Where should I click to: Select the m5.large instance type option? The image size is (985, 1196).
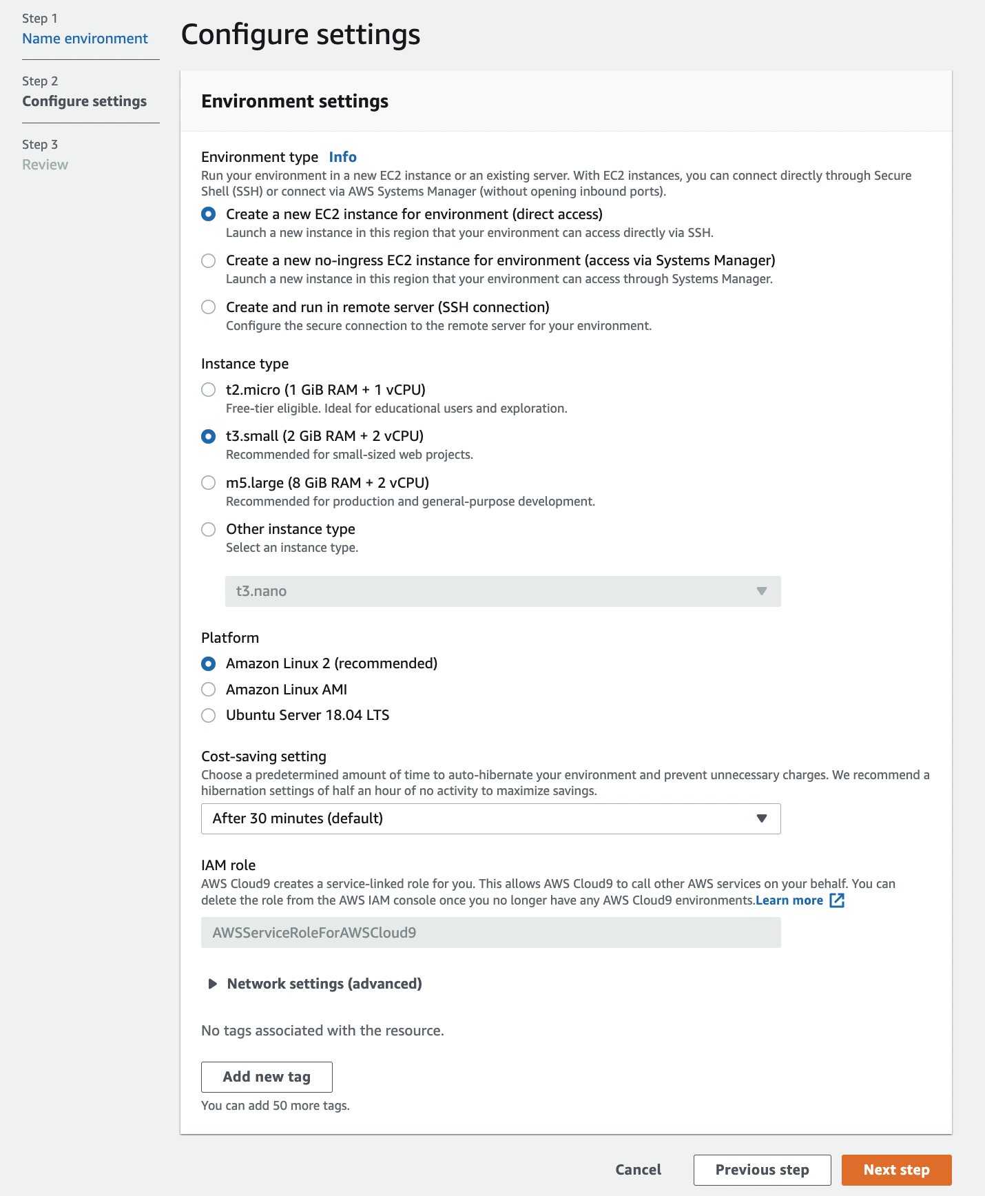(x=208, y=483)
